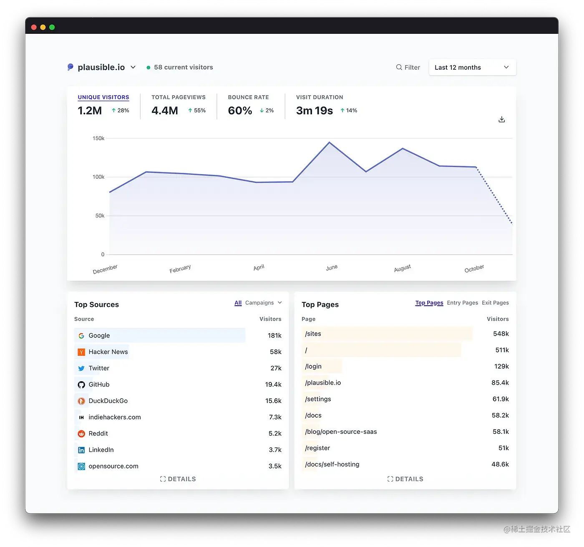Click the yellow macOS minimize button
The image size is (584, 547).
click(x=43, y=27)
